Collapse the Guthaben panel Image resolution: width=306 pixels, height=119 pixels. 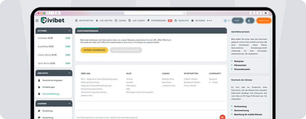pos(69,31)
